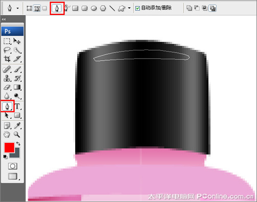Select the Hand tool
The image size is (257, 202).
(7, 134)
